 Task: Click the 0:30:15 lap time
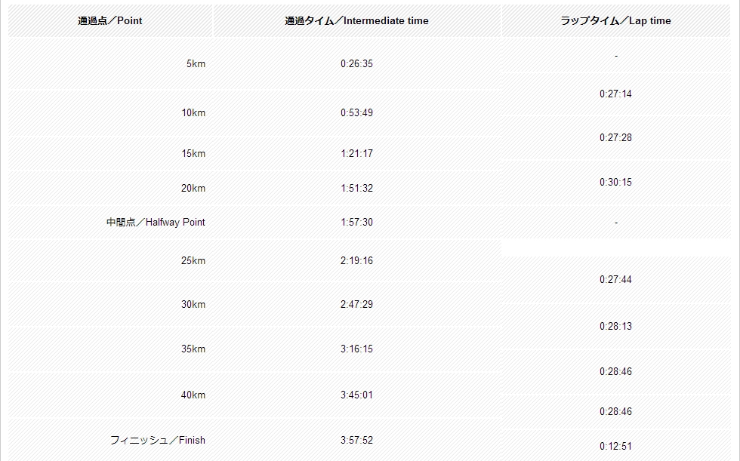pos(615,183)
